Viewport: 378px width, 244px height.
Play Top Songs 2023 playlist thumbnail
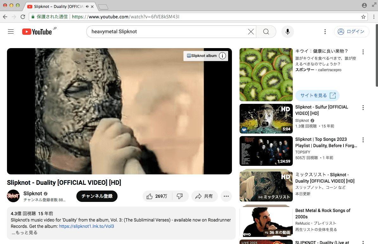[x=266, y=151]
